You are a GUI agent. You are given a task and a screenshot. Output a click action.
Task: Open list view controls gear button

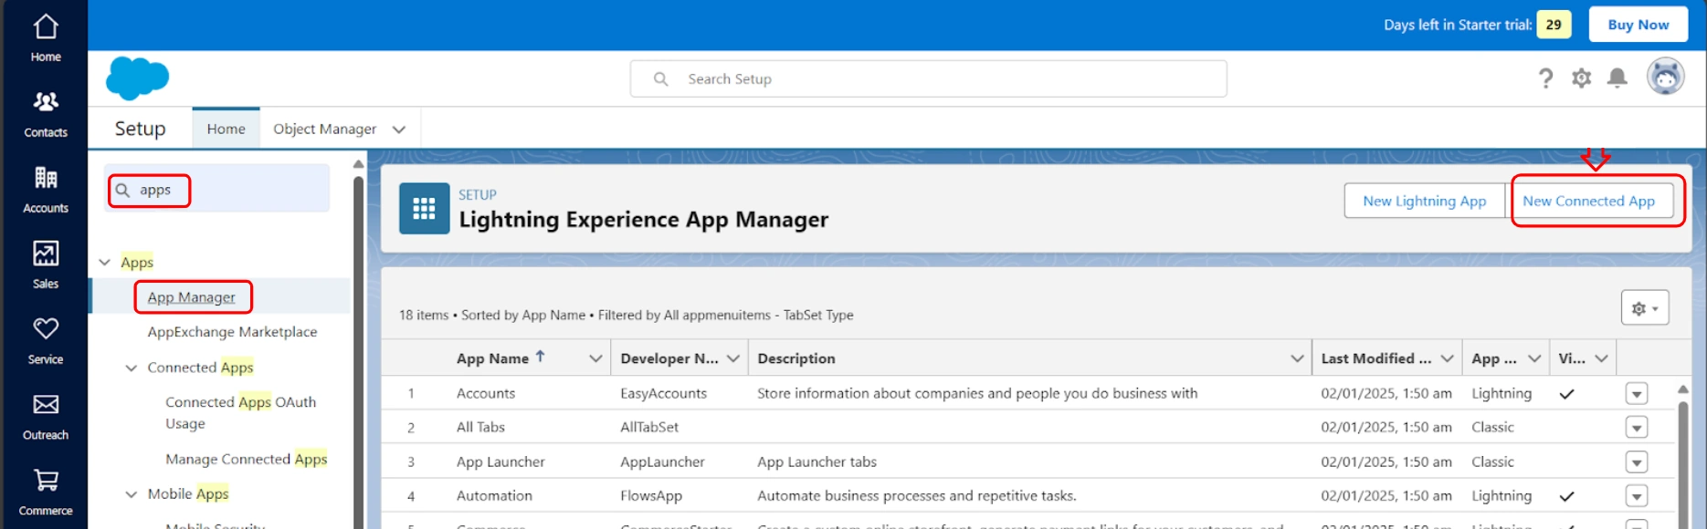(1645, 307)
